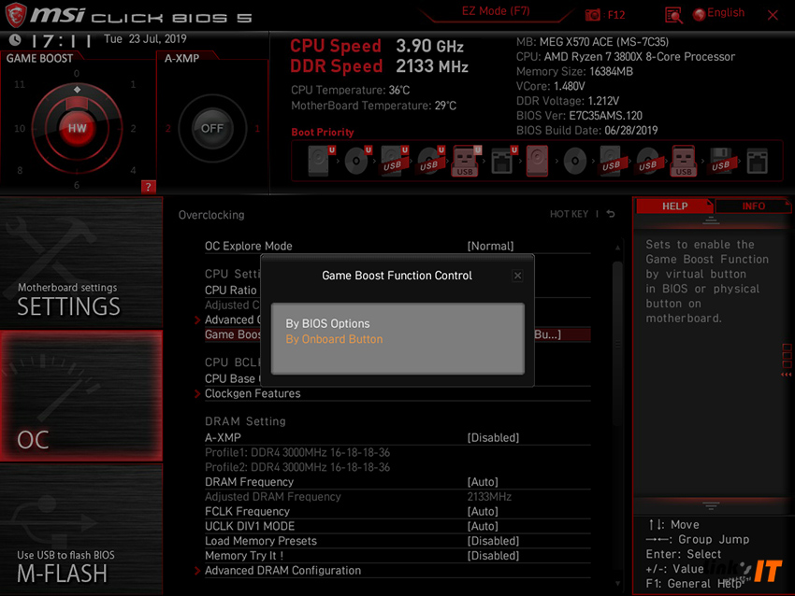Click the settings list vertical scrollbar

click(617, 345)
